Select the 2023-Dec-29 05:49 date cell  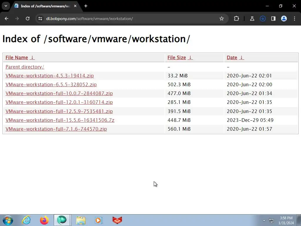pyautogui.click(x=261, y=120)
